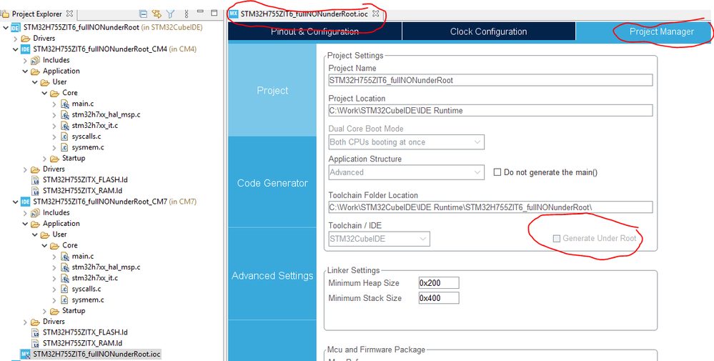Select main.c file icon under CM4 Core
714x361 pixels.
click(64, 104)
